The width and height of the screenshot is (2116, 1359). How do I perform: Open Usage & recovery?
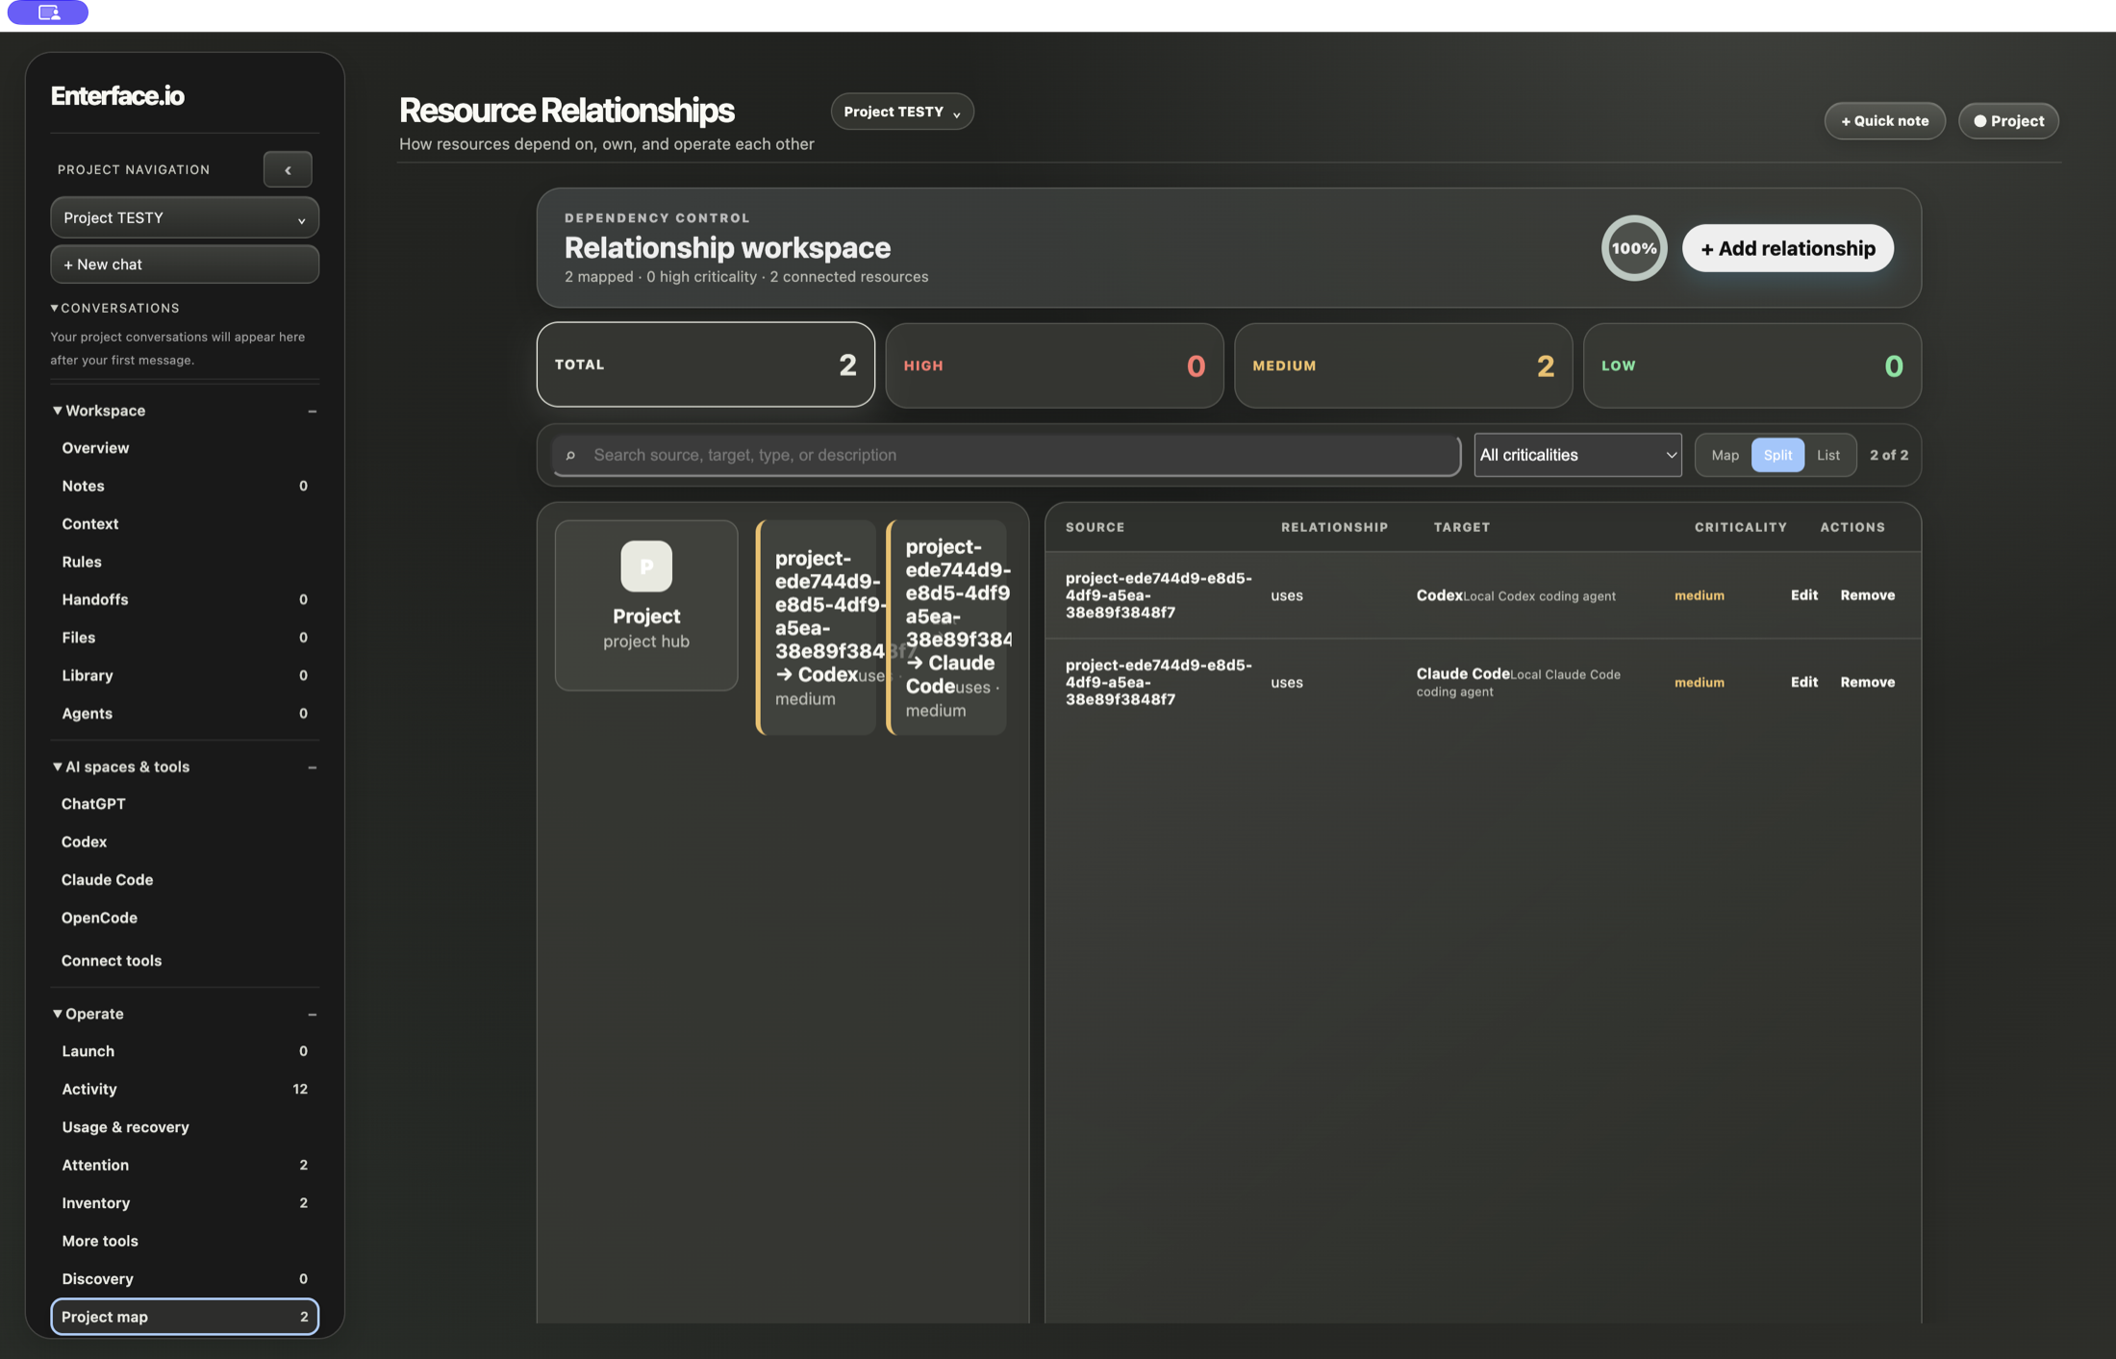click(x=185, y=1127)
